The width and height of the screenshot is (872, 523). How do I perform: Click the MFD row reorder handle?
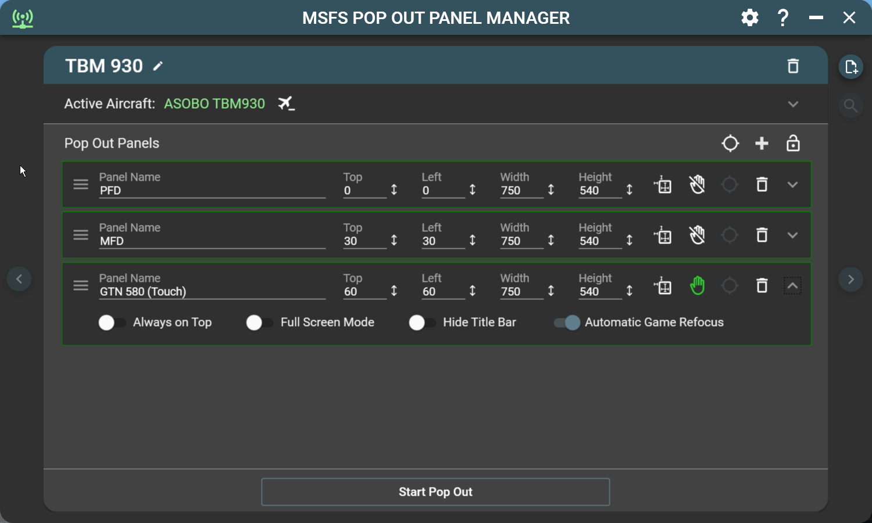click(81, 235)
